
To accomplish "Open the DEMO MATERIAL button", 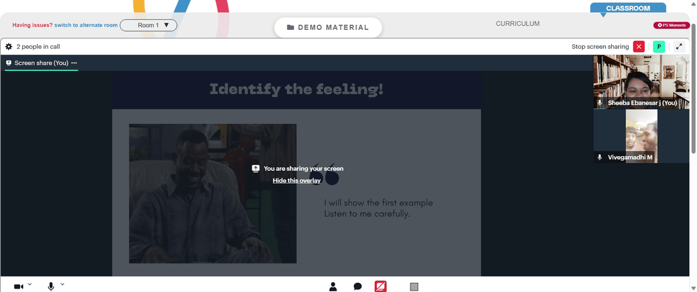I will coord(328,28).
